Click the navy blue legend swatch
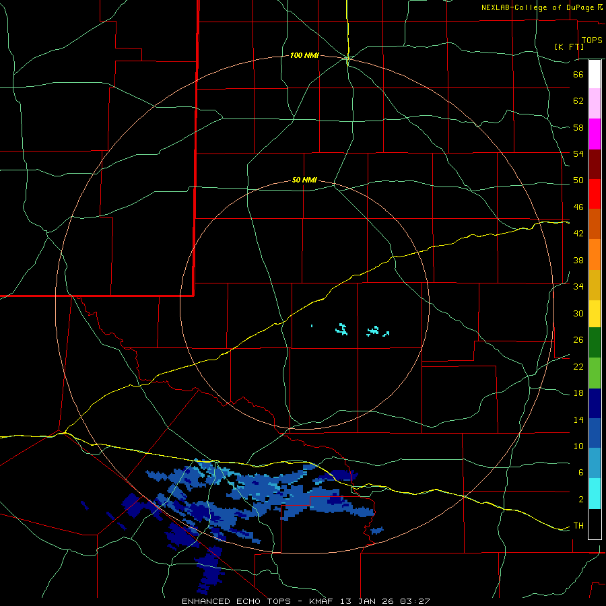This screenshot has height=606, width=606. [x=595, y=403]
